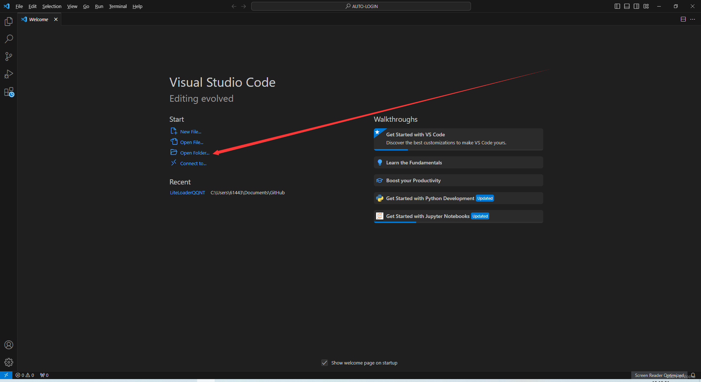Go back with the navigation arrow
The height and width of the screenshot is (382, 701).
tap(234, 6)
